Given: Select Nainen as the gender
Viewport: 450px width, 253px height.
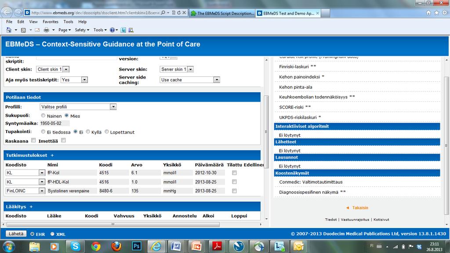Looking at the screenshot, I should tap(43, 116).
